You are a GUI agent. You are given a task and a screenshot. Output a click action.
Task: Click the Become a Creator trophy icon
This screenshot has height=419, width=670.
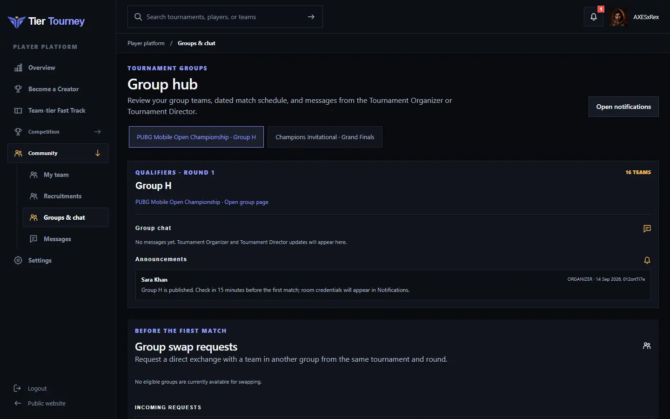tap(18, 89)
